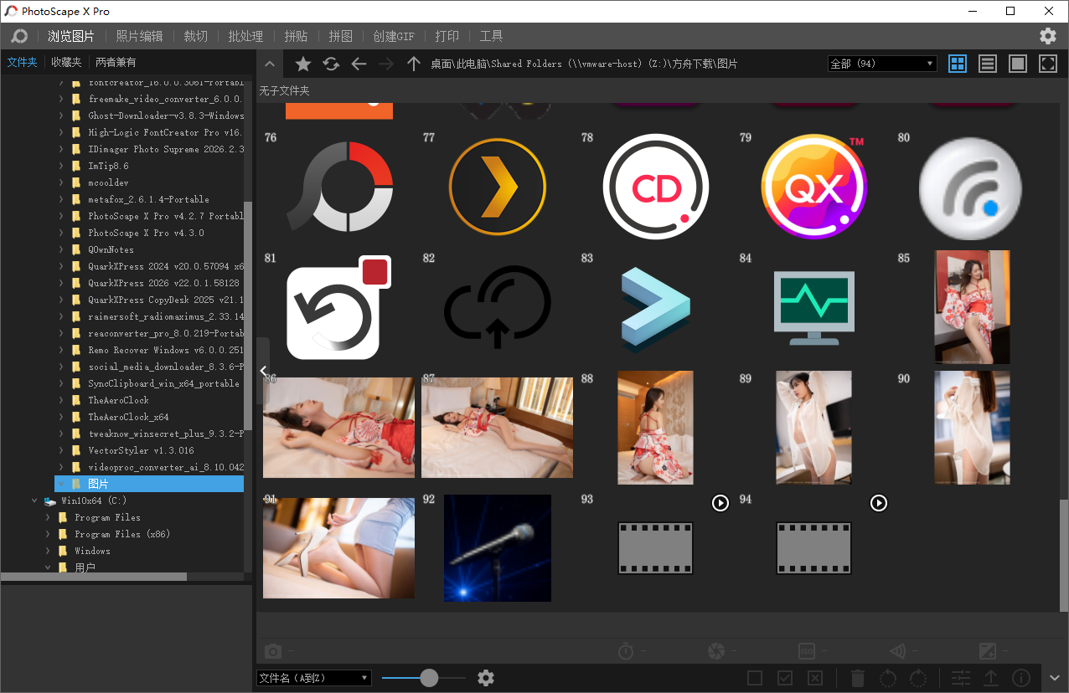
Task: Delete selected images with trash icon
Action: [x=858, y=678]
